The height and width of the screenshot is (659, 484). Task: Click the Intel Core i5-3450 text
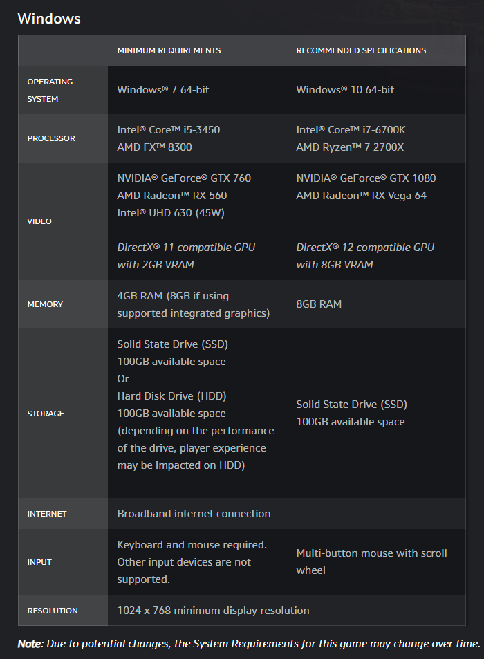point(169,130)
